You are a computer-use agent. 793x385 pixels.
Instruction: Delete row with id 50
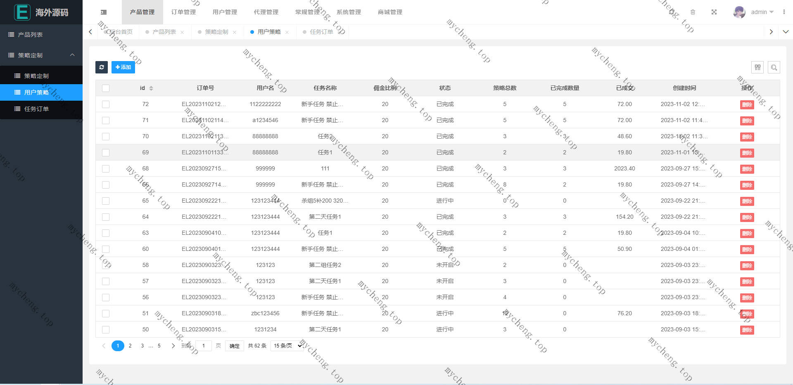click(747, 330)
